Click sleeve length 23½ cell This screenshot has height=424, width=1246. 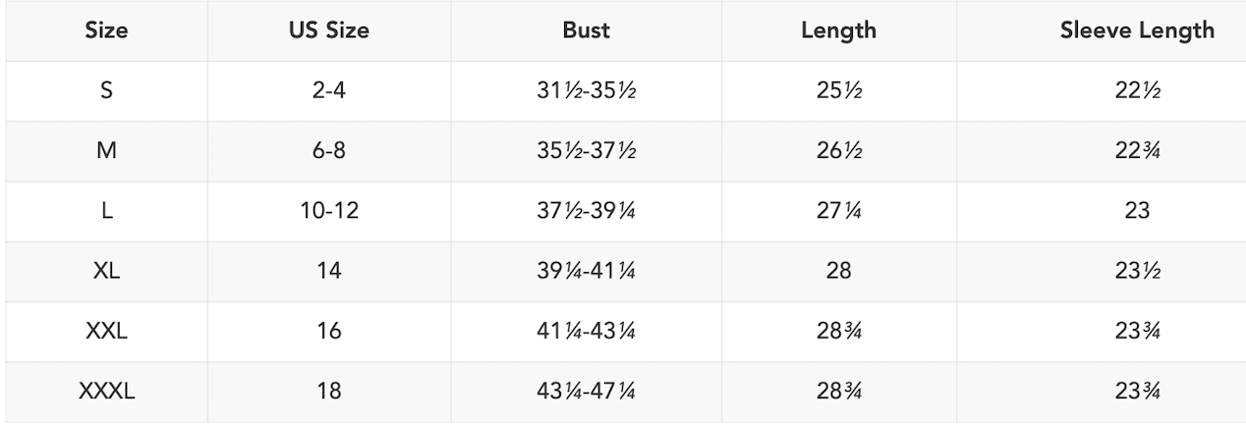(x=1136, y=271)
